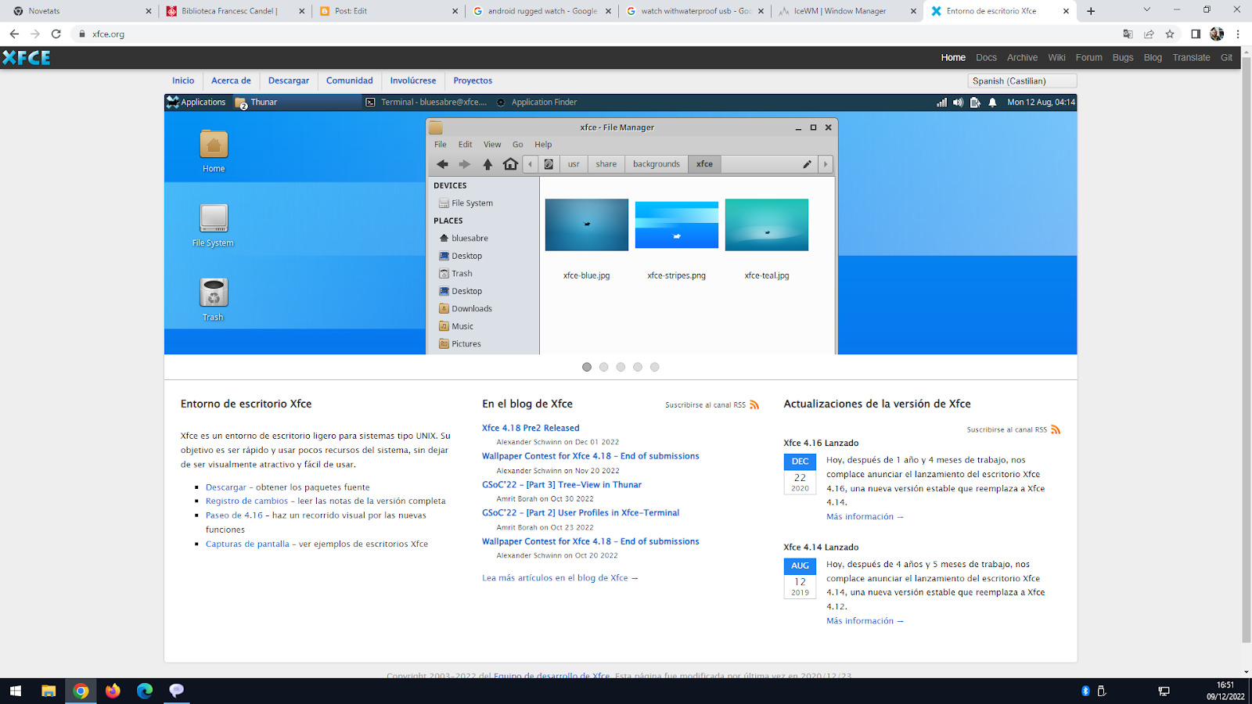
Task: Open File Explorer from taskbar
Action: [49, 691]
